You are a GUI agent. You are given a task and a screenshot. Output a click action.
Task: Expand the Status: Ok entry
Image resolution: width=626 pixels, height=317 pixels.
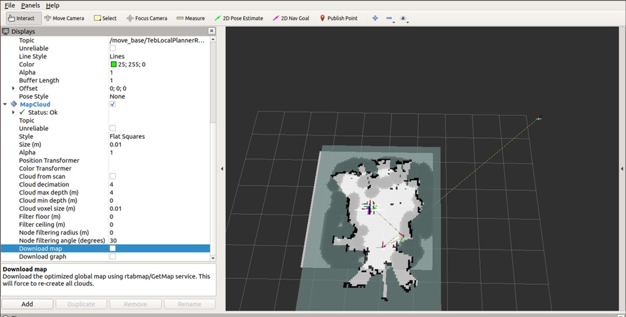(14, 113)
